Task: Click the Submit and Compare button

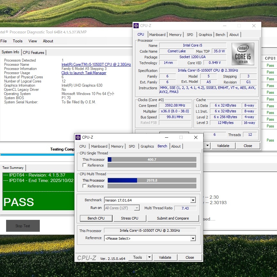Action: 173,218
